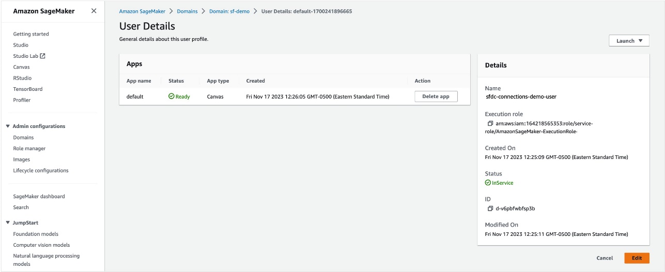Open Natural language processing models
Image resolution: width=665 pixels, height=272 pixels.
point(47,260)
